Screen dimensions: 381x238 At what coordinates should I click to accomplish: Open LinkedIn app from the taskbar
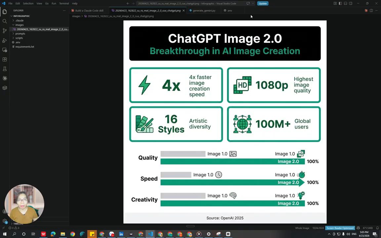(121, 234)
